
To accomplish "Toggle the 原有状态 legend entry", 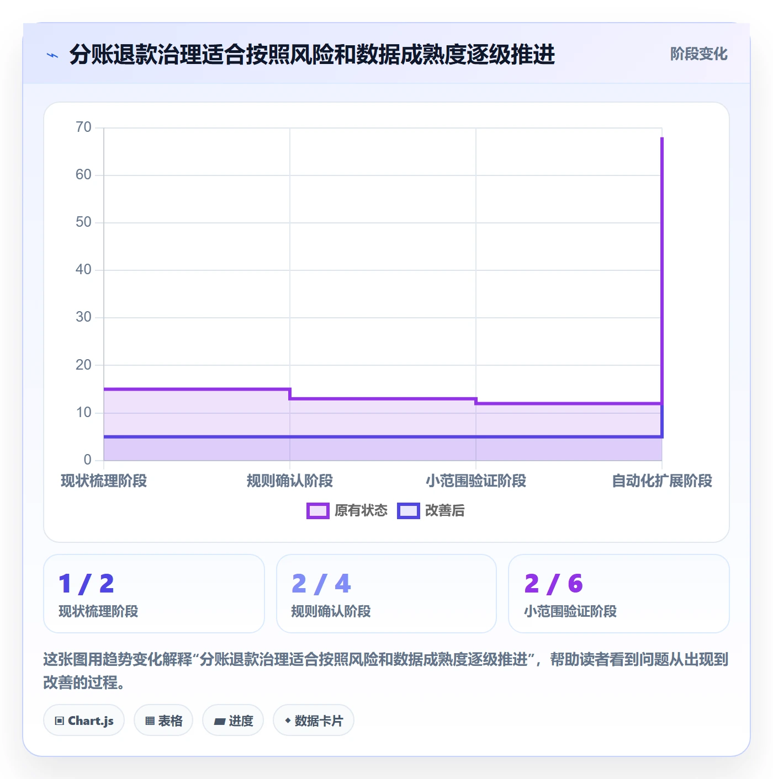I will [x=347, y=511].
